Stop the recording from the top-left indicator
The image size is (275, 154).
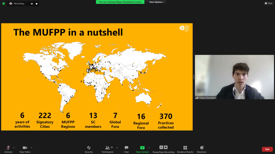click(x=36, y=4)
